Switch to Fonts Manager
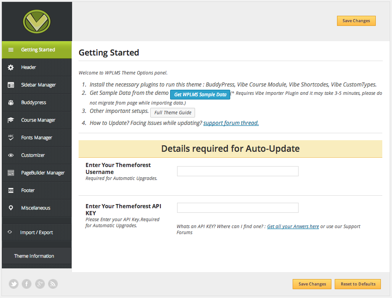Screen dimensions: 392x298 (x=37, y=137)
